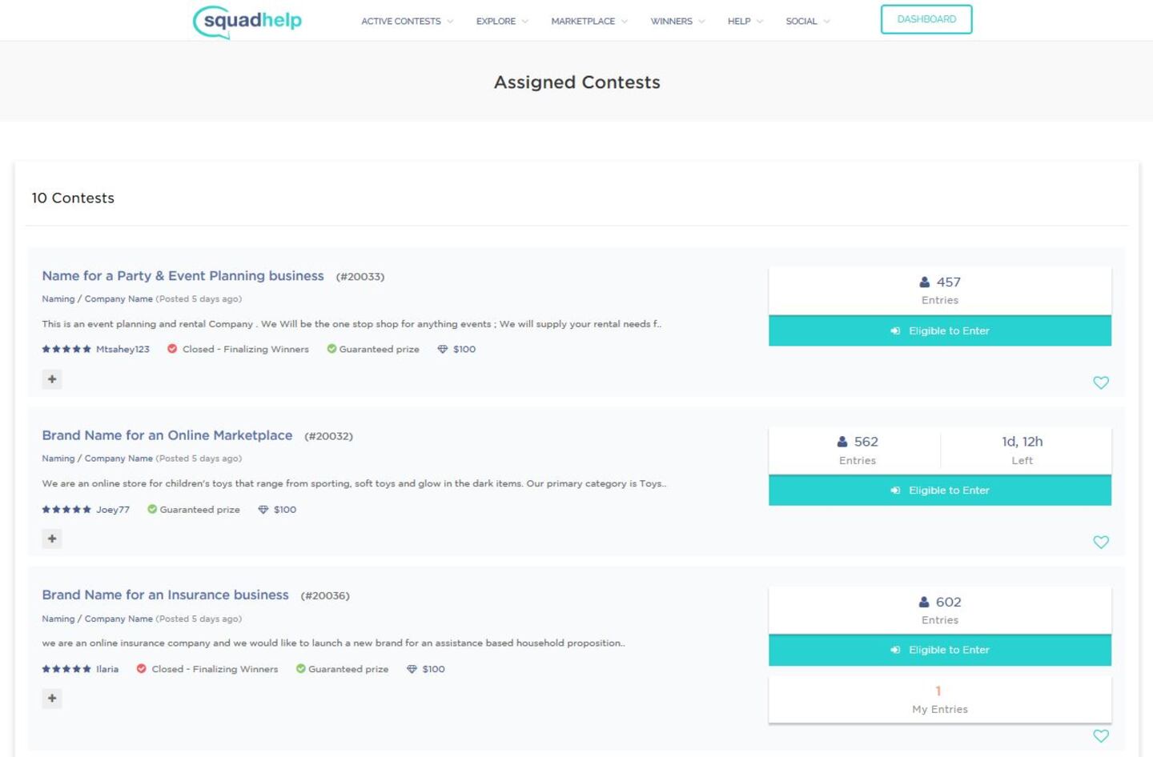Expand Insurance business contest plus button
1153x757 pixels.
(x=52, y=699)
